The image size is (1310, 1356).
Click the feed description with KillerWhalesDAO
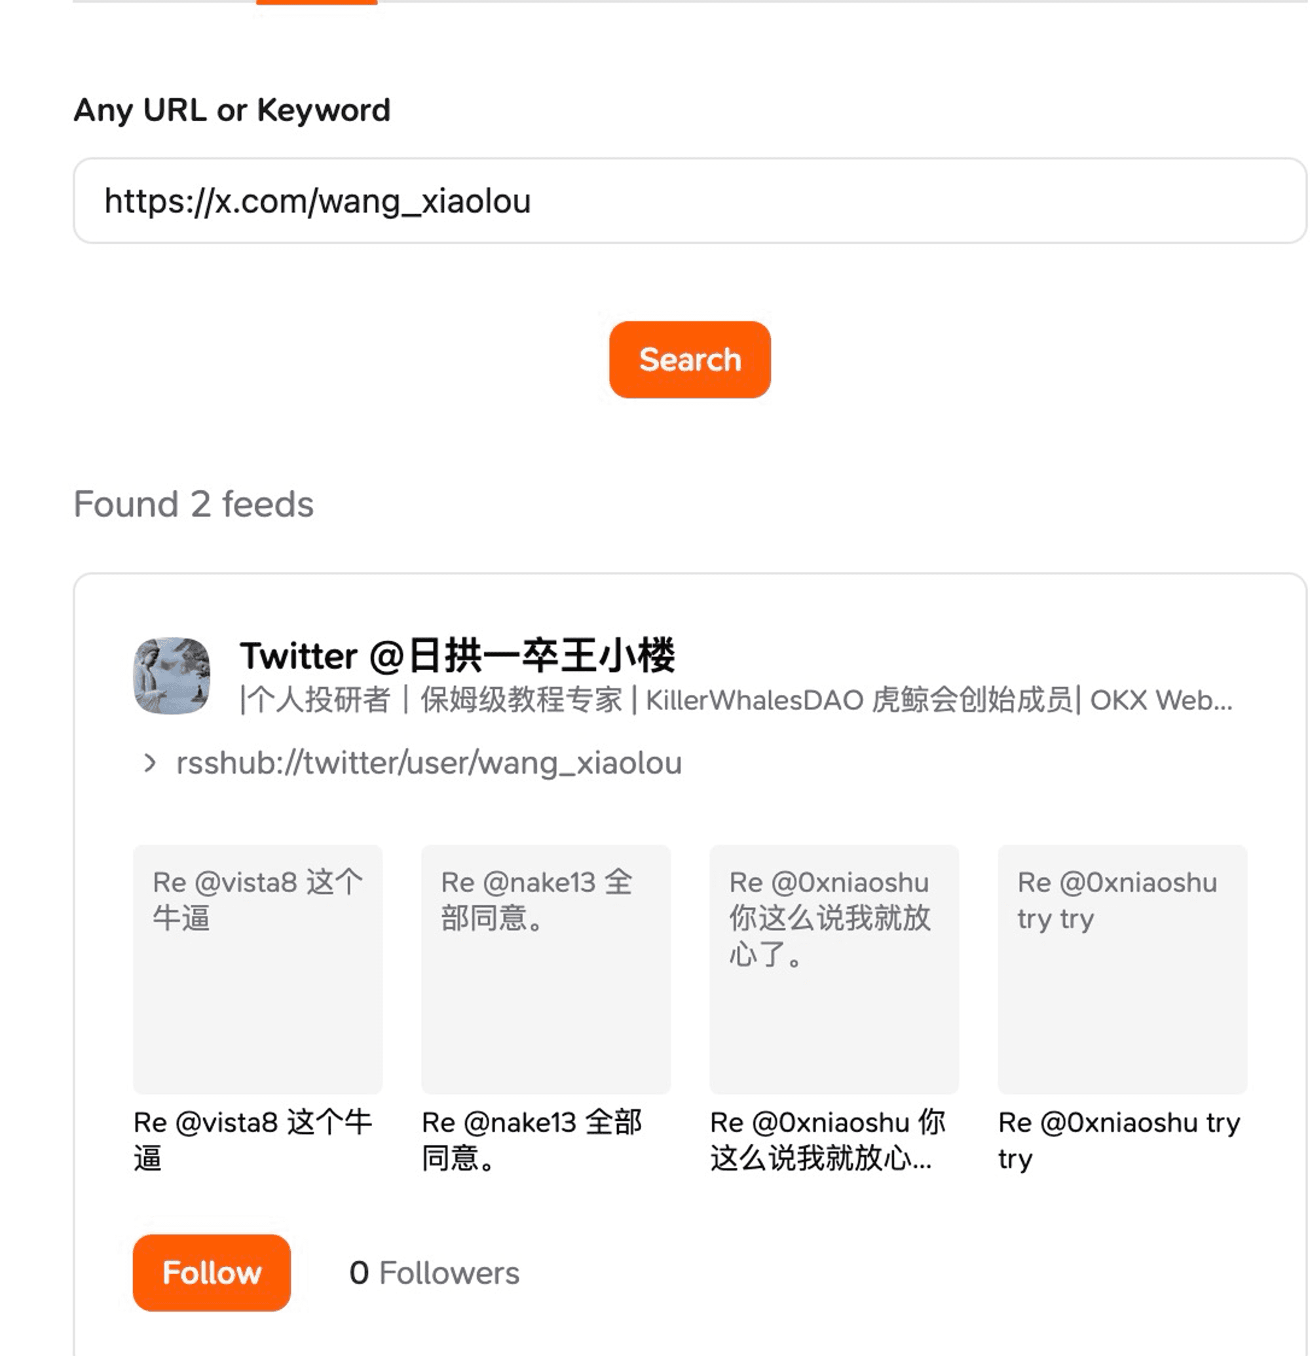(736, 700)
